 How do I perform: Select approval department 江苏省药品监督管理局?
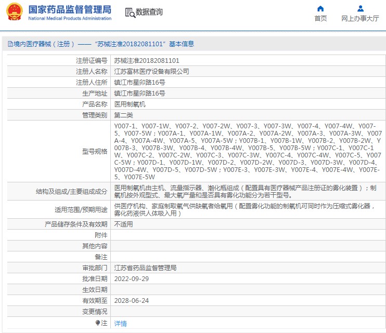145,268
